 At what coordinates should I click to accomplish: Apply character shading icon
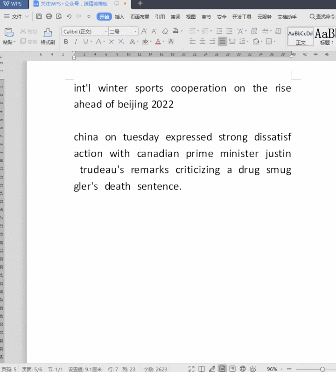[171, 42]
